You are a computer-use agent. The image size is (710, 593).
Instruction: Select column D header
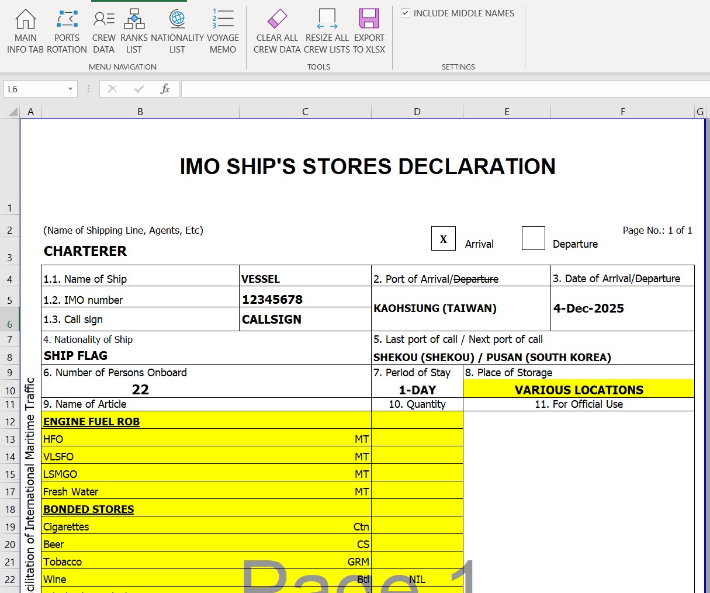point(417,112)
